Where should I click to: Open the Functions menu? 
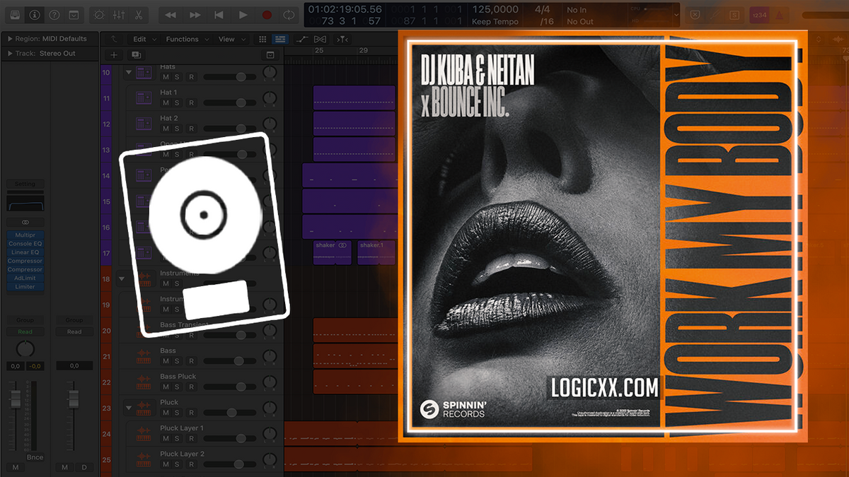click(183, 39)
